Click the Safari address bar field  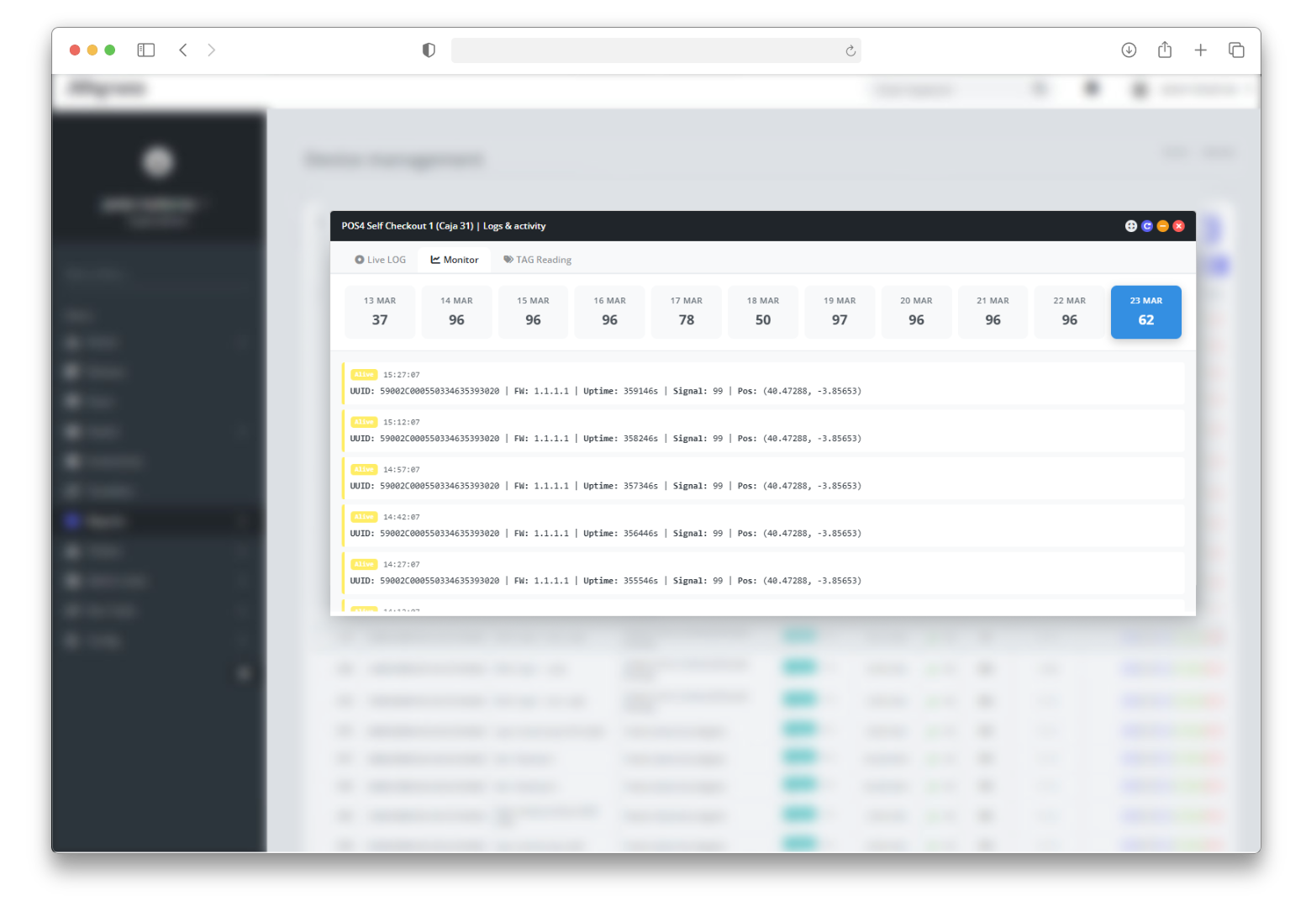pyautogui.click(x=647, y=50)
